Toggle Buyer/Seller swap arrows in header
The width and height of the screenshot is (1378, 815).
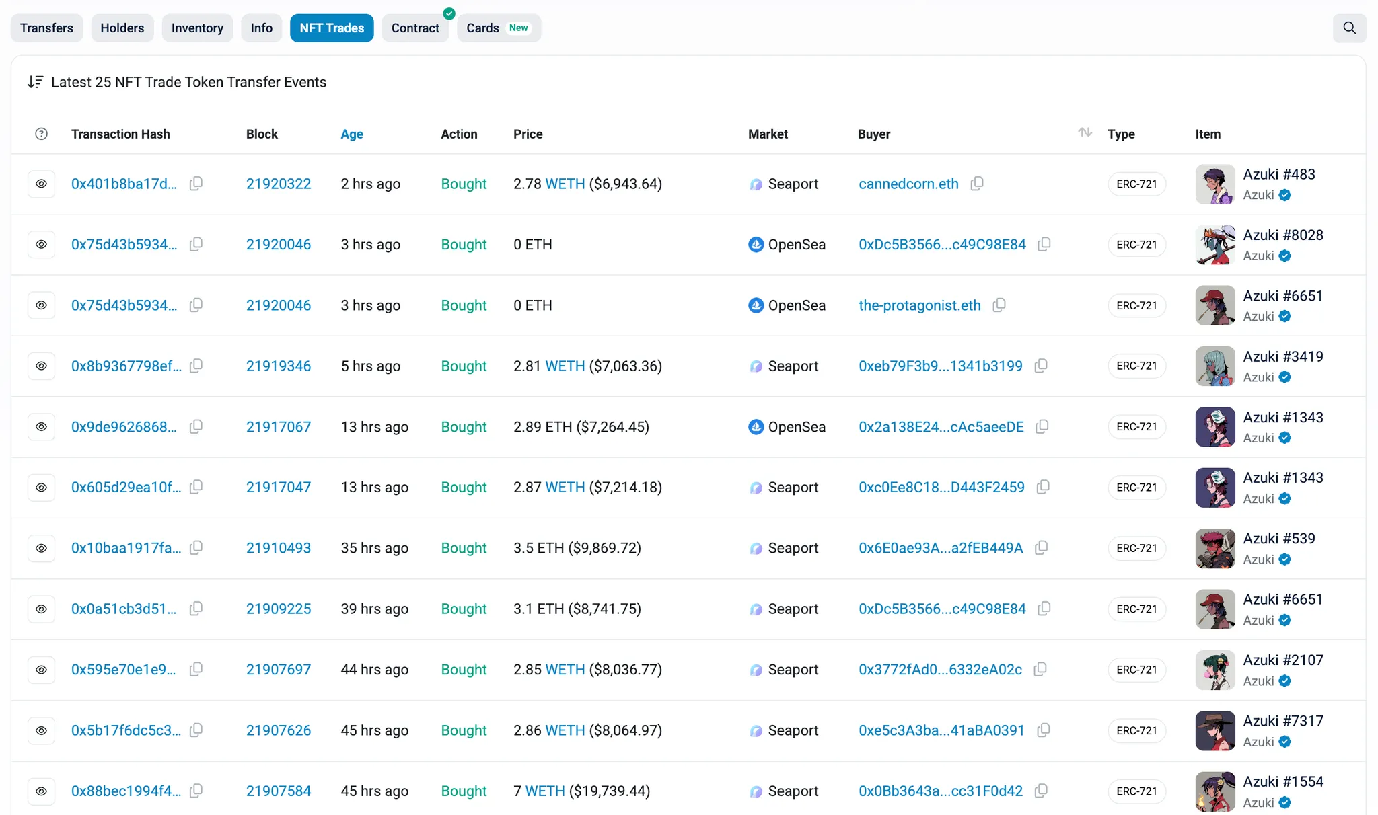coord(1085,132)
